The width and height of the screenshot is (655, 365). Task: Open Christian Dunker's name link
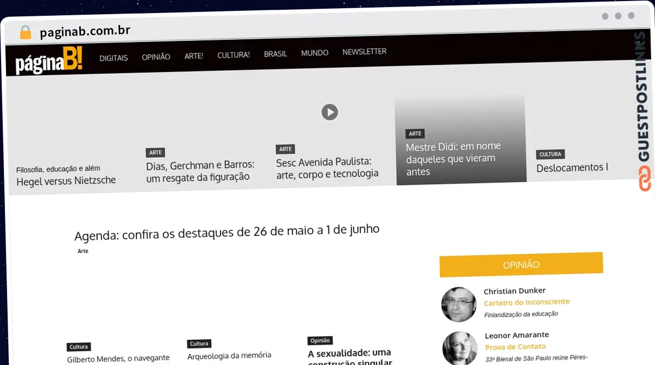(x=515, y=291)
